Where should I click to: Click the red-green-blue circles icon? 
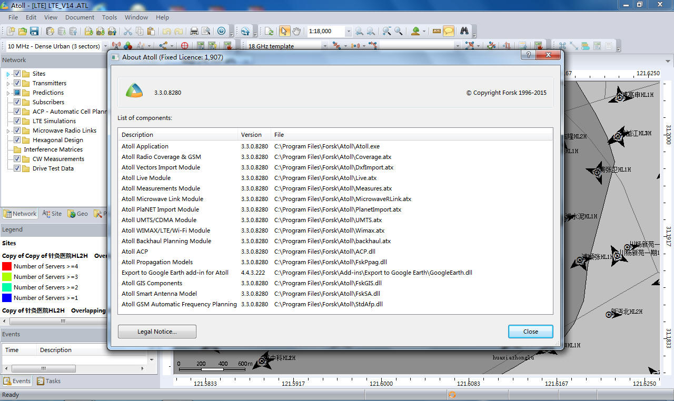[x=128, y=46]
